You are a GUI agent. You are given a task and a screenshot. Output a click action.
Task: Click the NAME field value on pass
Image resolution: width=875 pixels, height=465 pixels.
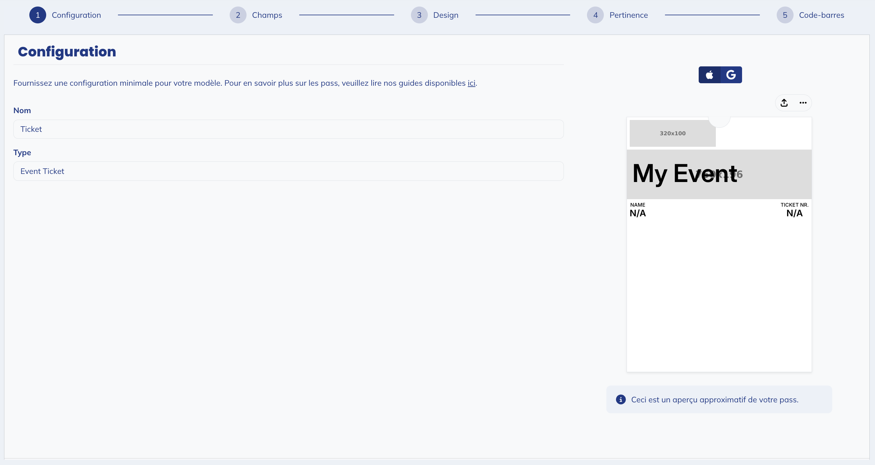pyautogui.click(x=638, y=213)
